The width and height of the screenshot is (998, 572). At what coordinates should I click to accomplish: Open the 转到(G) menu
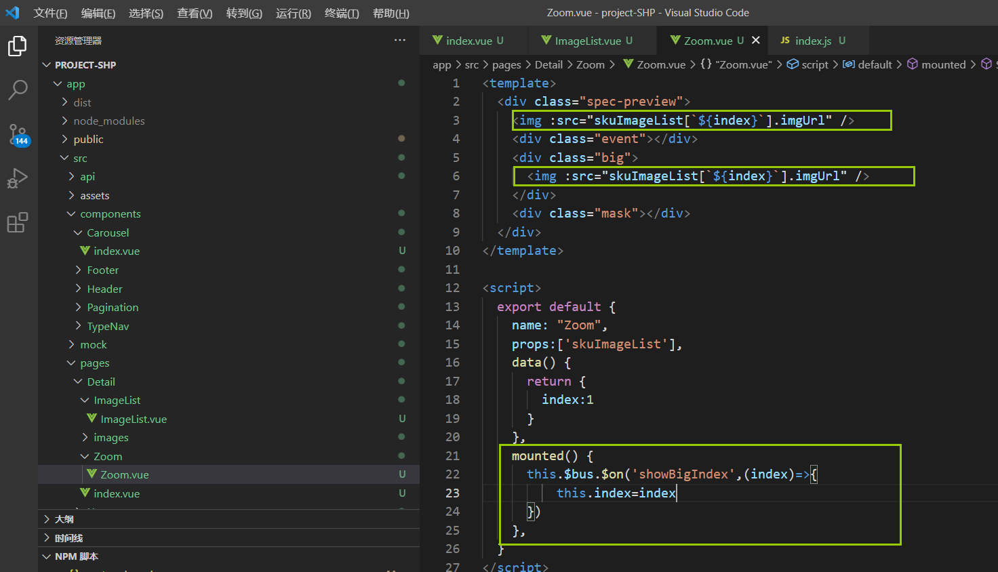click(244, 13)
